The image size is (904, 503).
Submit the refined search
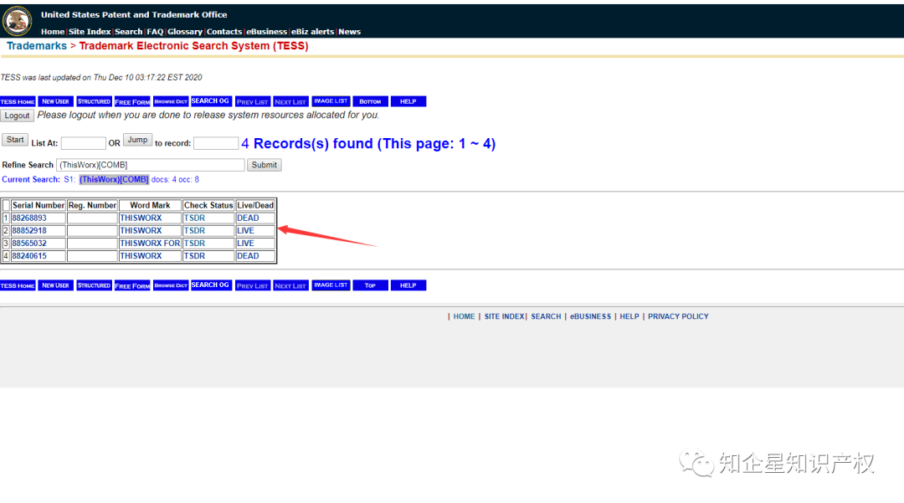[x=264, y=165]
